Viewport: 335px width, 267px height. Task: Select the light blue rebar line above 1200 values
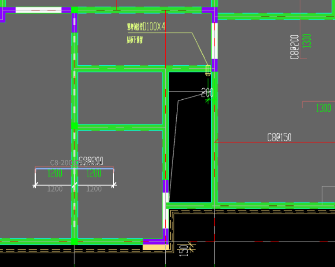(x=74, y=169)
